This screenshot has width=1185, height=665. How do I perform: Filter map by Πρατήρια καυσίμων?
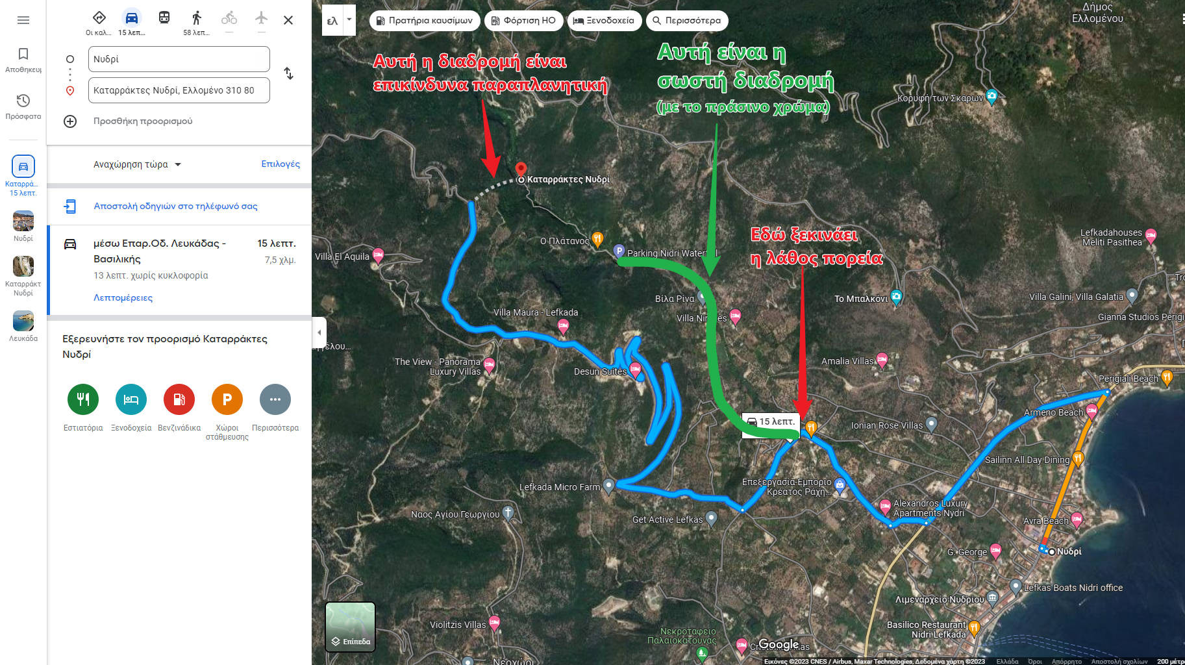pos(425,20)
